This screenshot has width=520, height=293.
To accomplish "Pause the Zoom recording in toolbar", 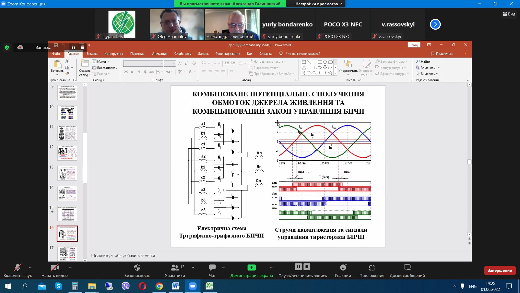I will pyautogui.click(x=298, y=267).
